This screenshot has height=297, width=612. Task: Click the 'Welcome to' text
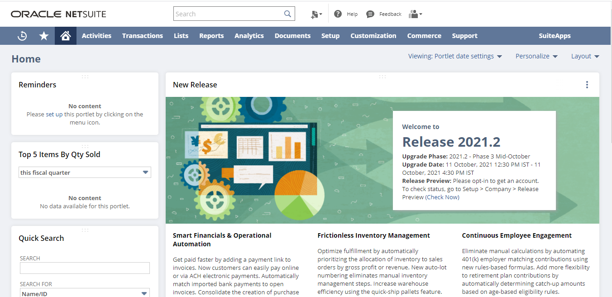pyautogui.click(x=421, y=127)
